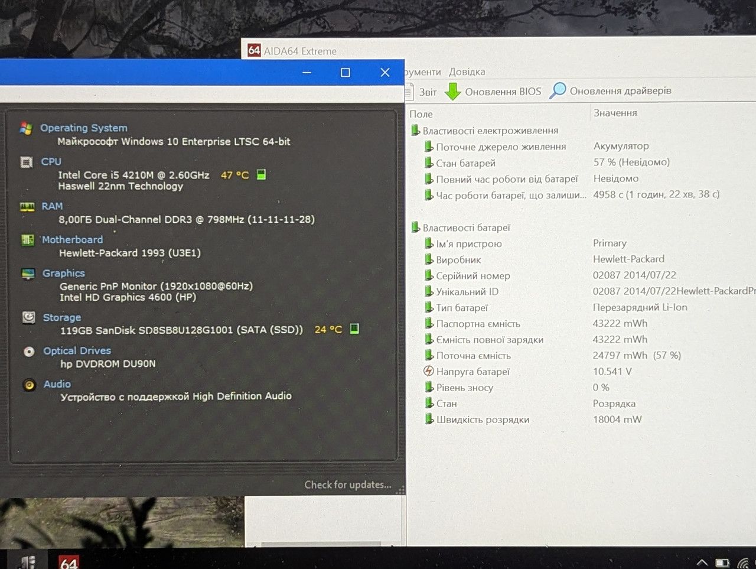Click the driver update magnifier icon
The height and width of the screenshot is (569, 756).
tap(558, 90)
